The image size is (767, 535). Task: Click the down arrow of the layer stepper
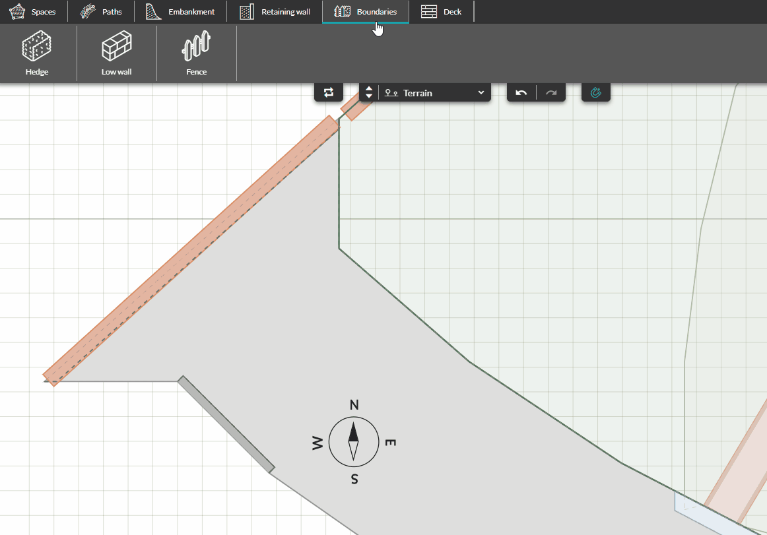coord(368,96)
